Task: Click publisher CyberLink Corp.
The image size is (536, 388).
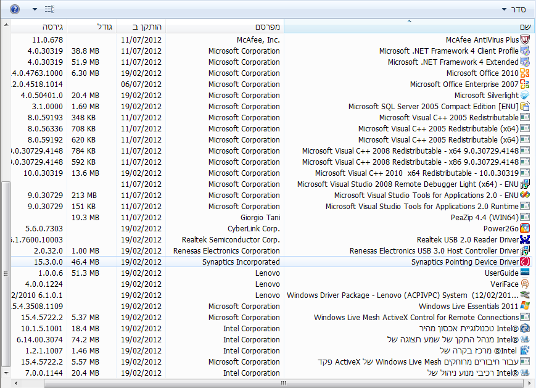Action: (254, 229)
